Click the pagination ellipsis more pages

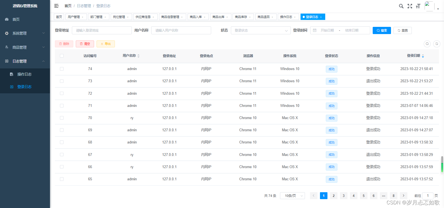pos(384,196)
